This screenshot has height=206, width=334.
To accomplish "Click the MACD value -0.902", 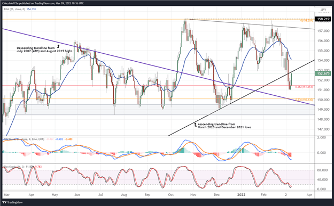I will coord(59,139).
